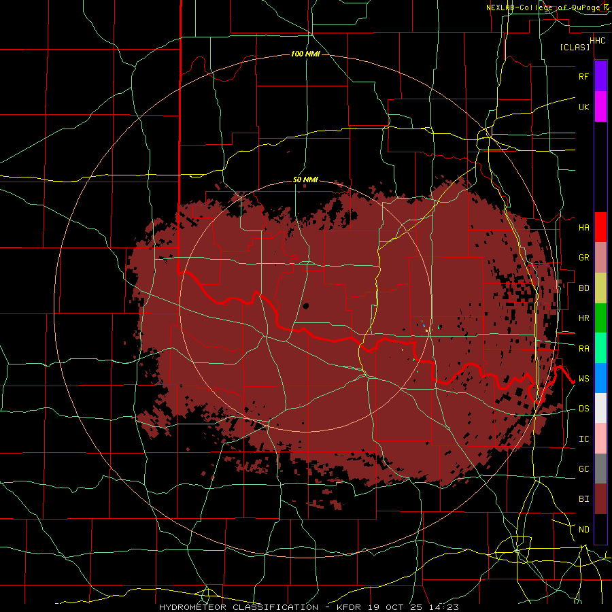Viewport: 612px width, 612px height.
Task: Select the DS legend label
Action: click(x=583, y=408)
